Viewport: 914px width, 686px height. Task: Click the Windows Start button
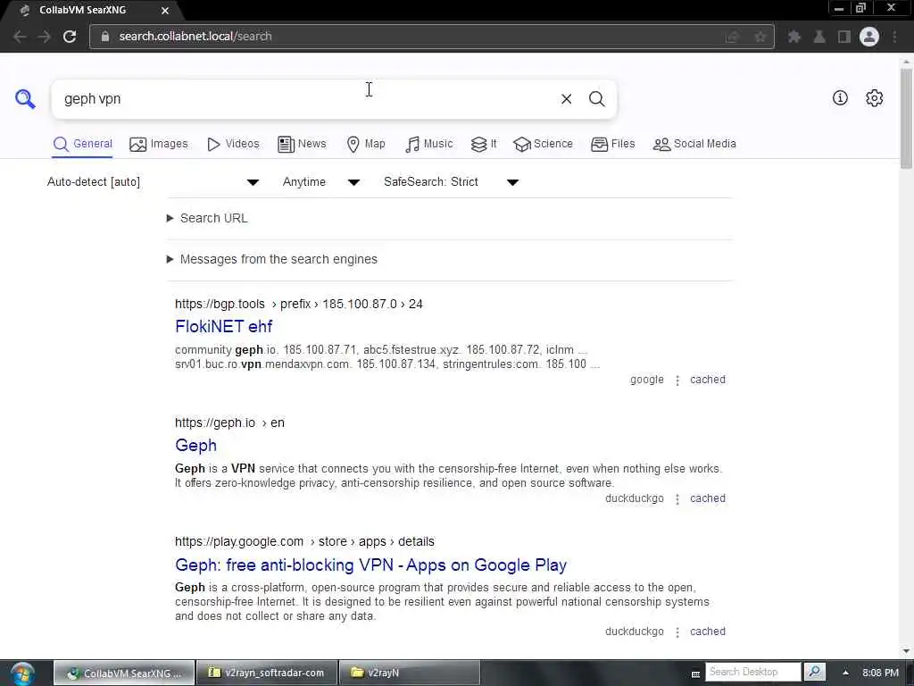(22, 673)
